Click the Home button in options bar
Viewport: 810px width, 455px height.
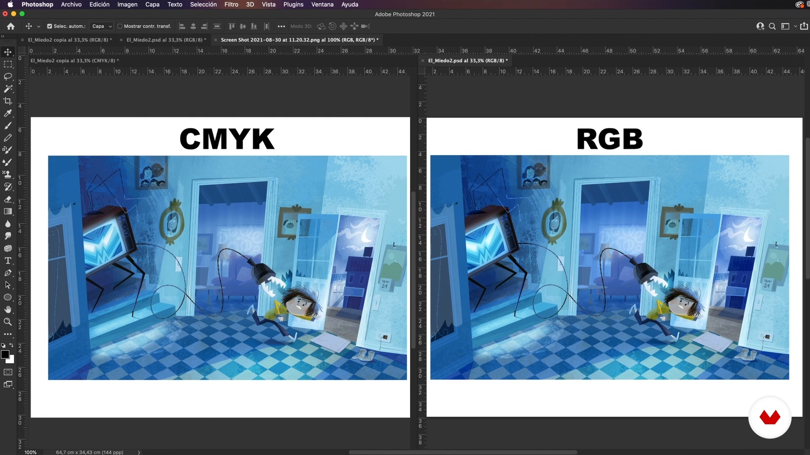click(11, 26)
